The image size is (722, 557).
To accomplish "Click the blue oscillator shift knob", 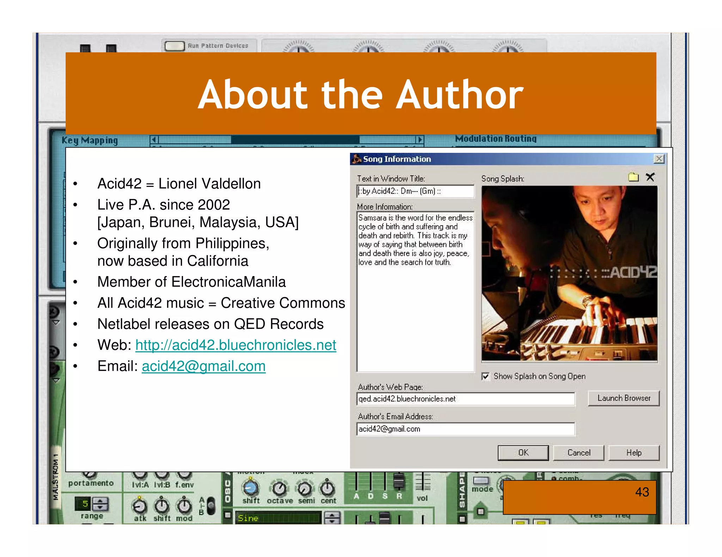I will [251, 488].
